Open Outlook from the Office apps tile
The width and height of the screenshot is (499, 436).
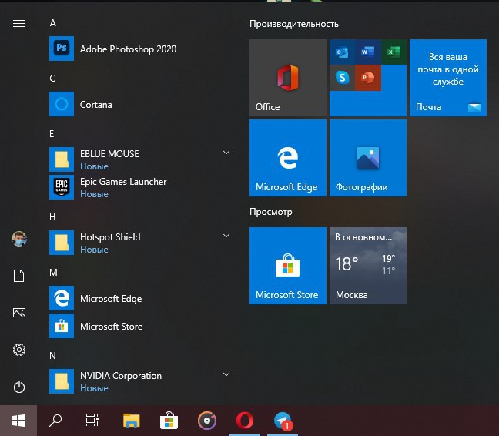tap(342, 52)
